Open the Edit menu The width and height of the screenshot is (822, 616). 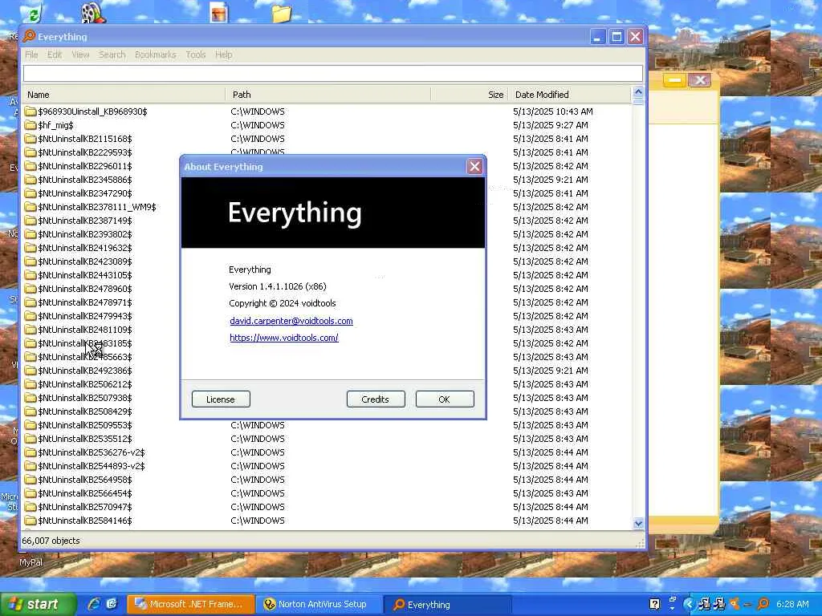pyautogui.click(x=55, y=55)
